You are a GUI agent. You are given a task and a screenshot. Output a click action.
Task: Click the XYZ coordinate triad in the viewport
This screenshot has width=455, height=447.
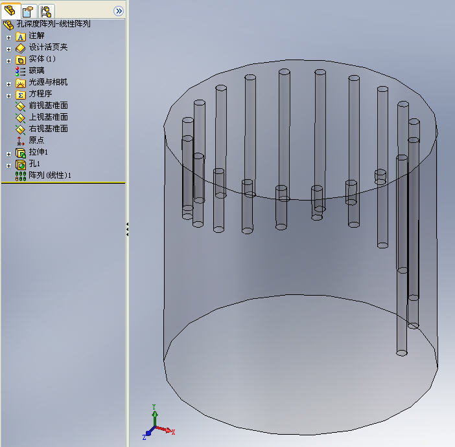[x=158, y=422]
